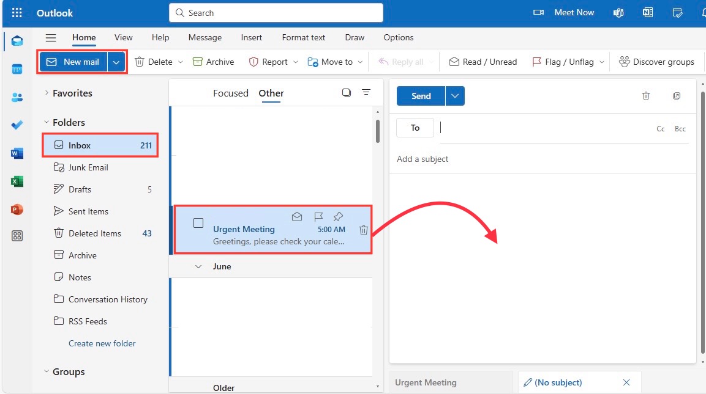Open the Draw ribbon tab

click(x=355, y=37)
